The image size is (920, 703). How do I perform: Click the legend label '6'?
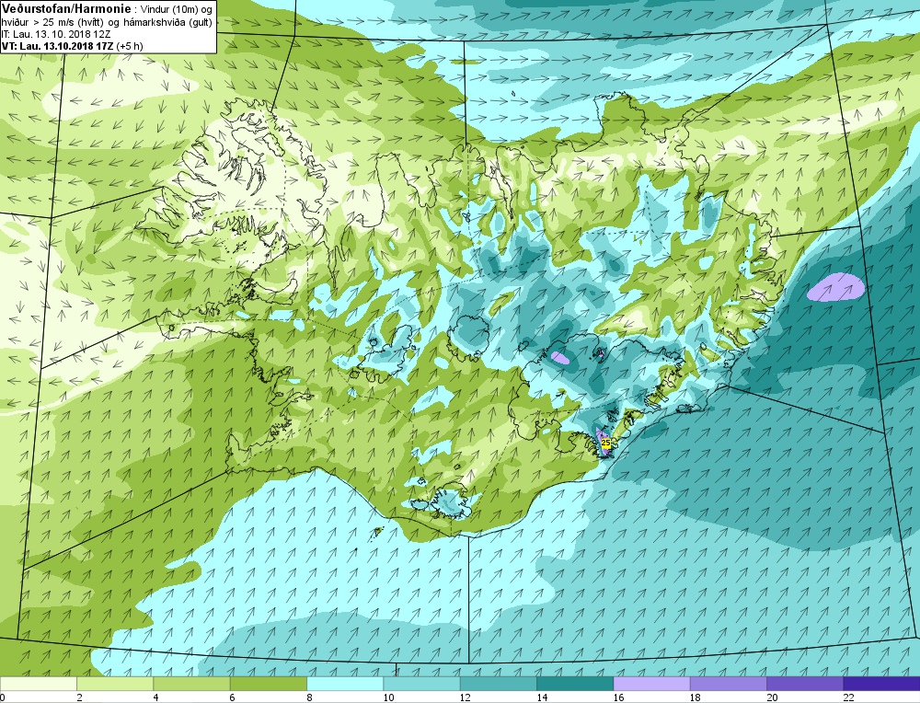[x=233, y=697]
